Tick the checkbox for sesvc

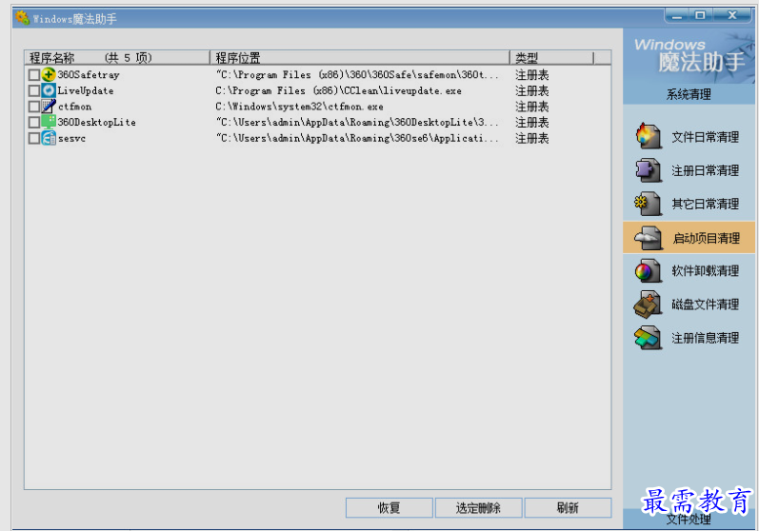(34, 138)
